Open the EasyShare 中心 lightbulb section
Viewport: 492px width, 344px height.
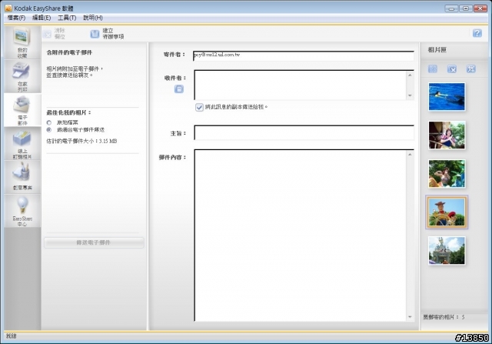coord(22,211)
